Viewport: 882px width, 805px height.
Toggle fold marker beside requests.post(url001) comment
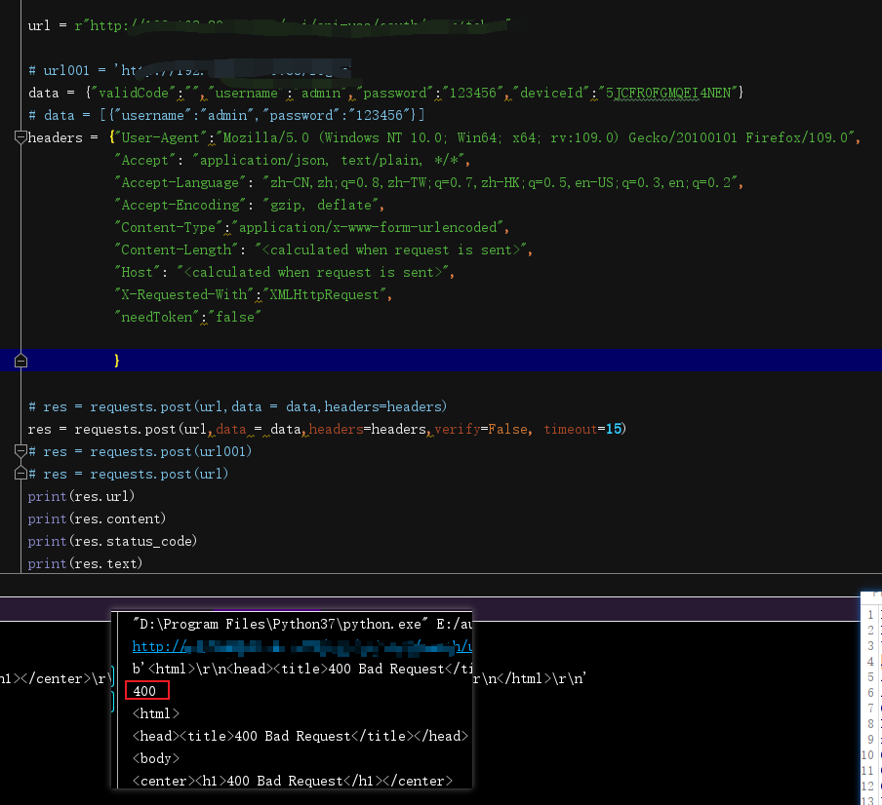pos(21,452)
